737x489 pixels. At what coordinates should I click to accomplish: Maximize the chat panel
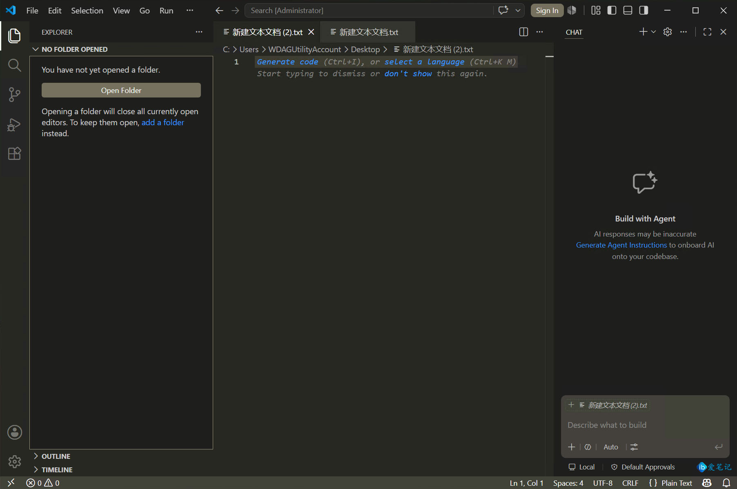click(x=708, y=32)
